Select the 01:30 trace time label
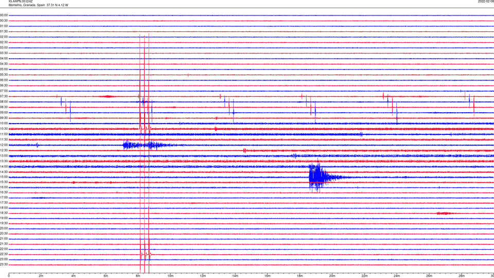 (4, 31)
